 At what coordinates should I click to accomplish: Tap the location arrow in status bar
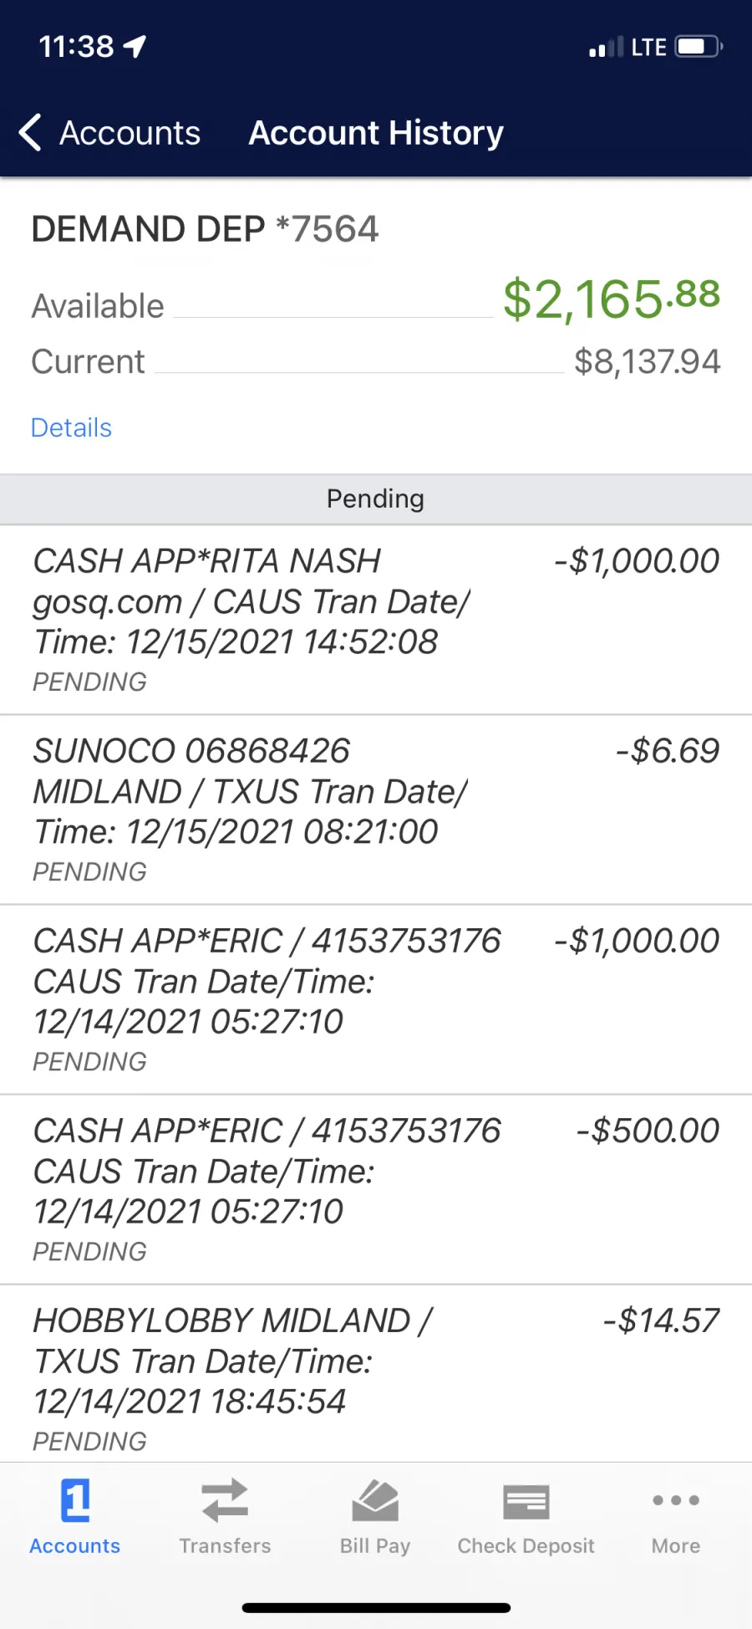(x=135, y=47)
